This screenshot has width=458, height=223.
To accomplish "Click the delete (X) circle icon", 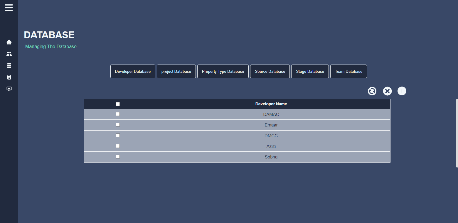I will [387, 91].
